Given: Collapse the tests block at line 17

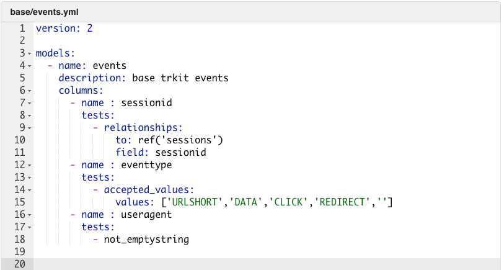Looking at the screenshot, I should [x=29, y=227].
